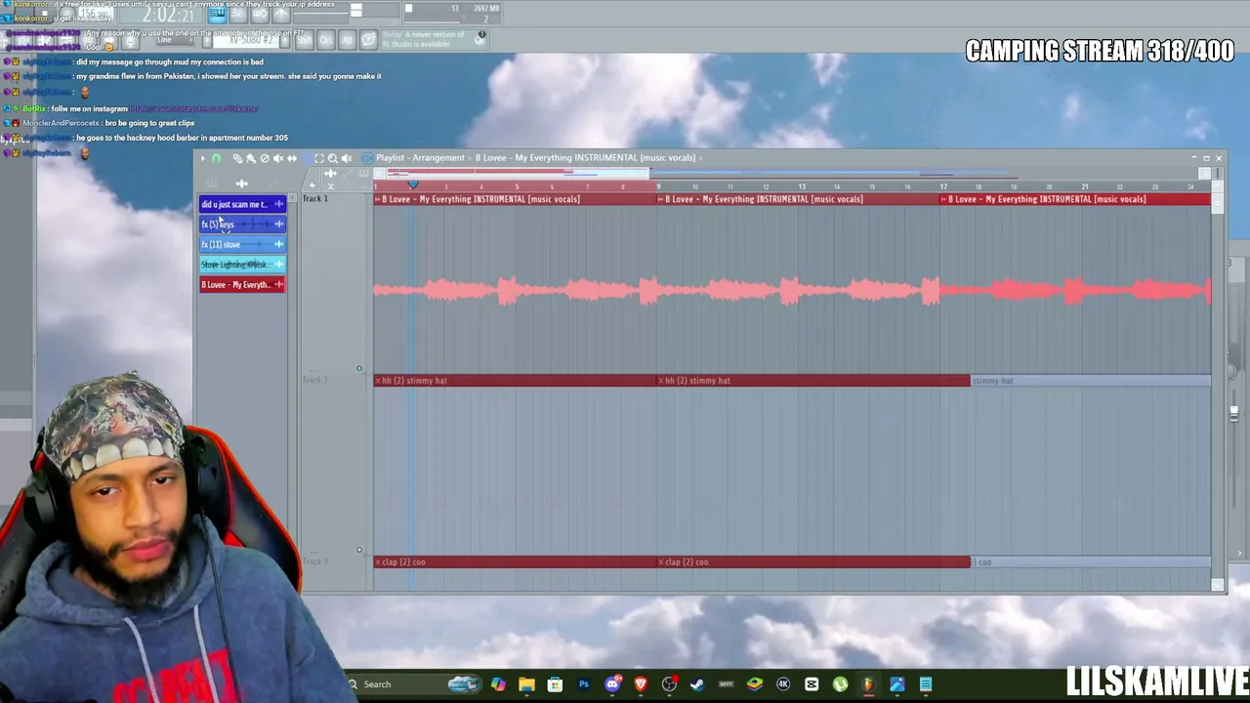
Task: Click the second 'hh (2) stimmy hat' clip title
Action: click(697, 381)
